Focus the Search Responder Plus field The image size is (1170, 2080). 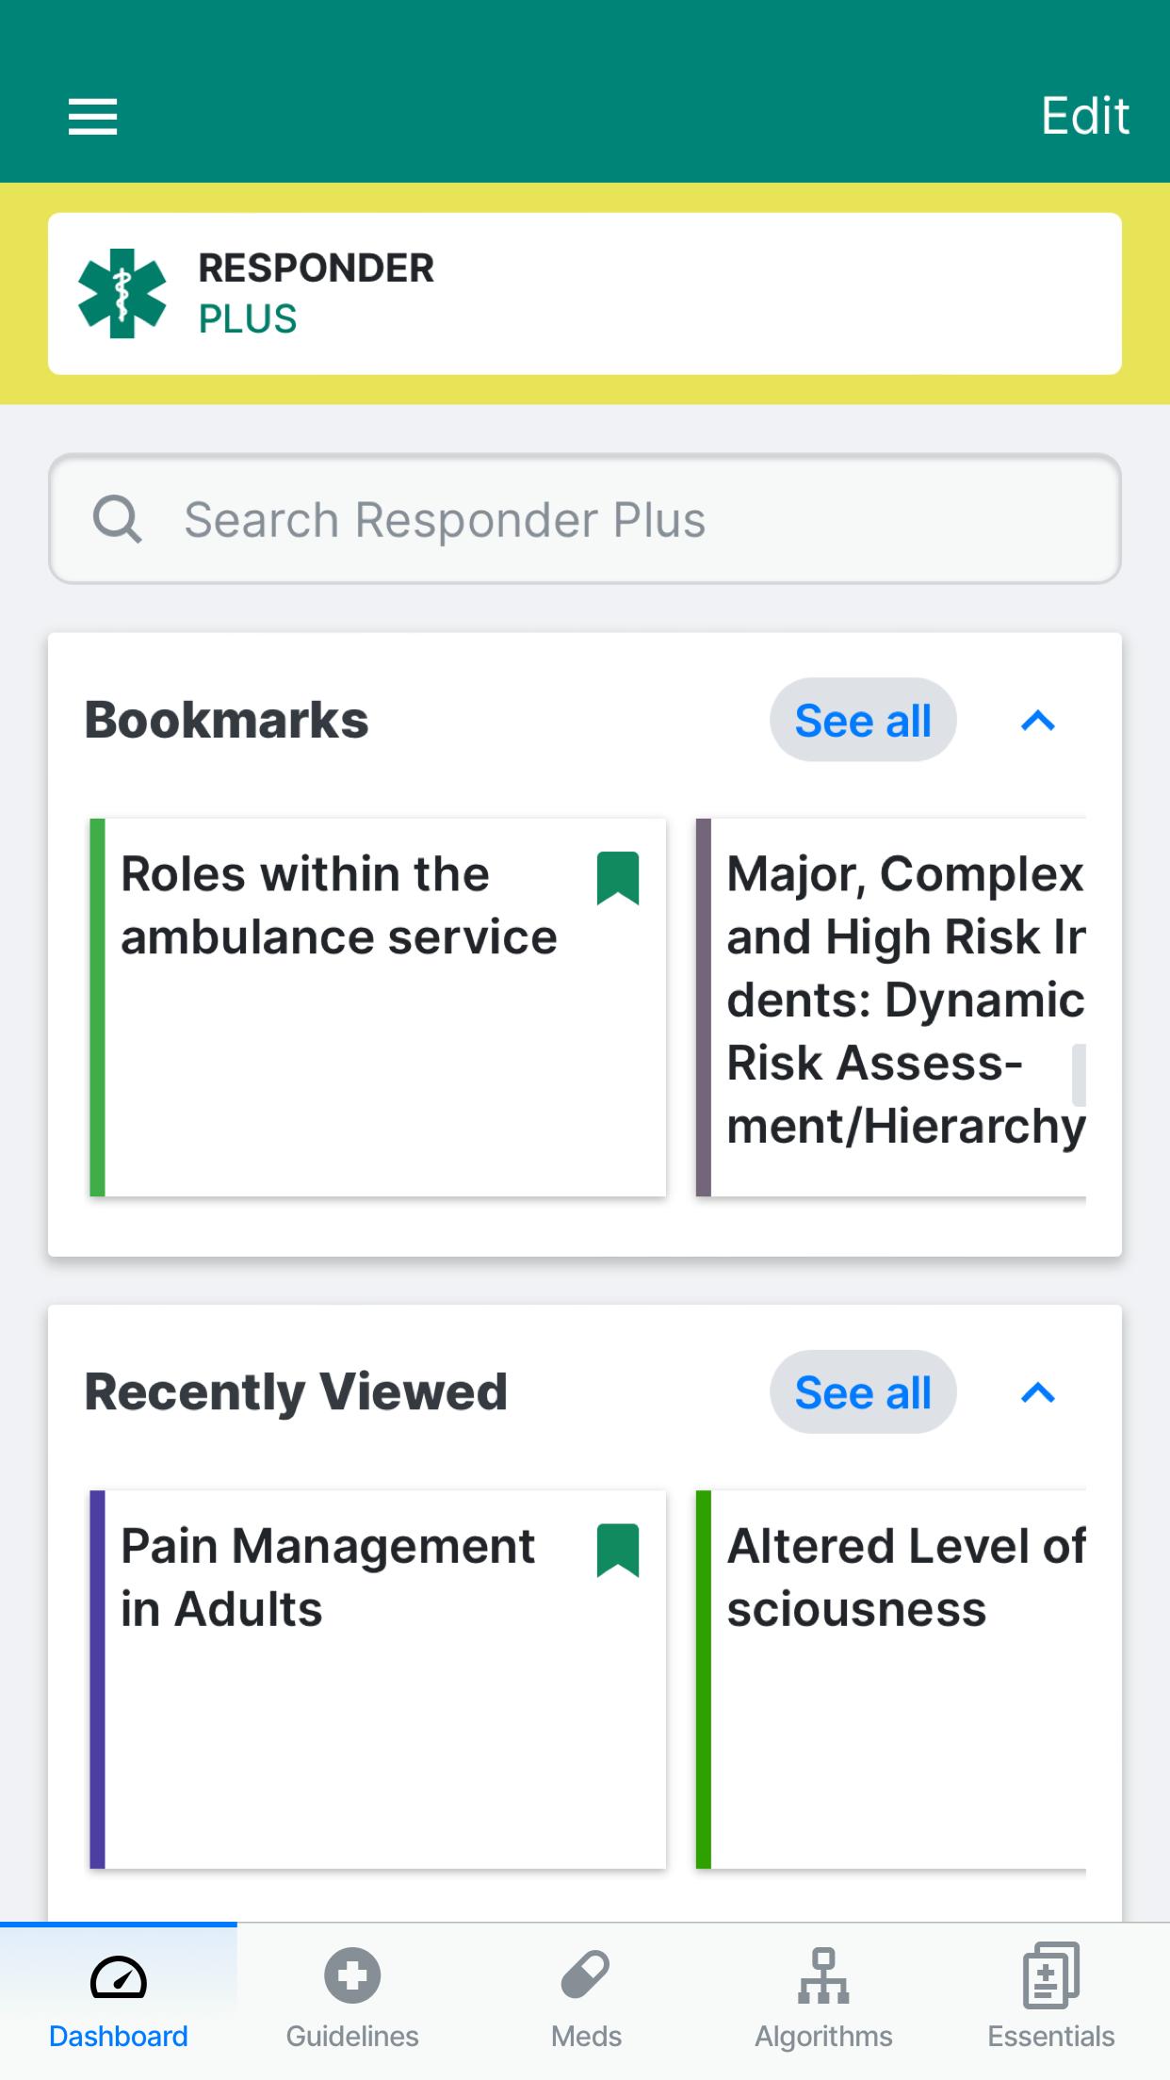pos(585,519)
